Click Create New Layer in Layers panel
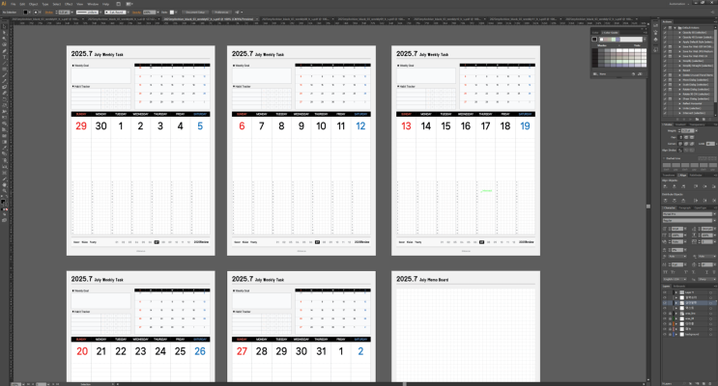 click(x=704, y=383)
